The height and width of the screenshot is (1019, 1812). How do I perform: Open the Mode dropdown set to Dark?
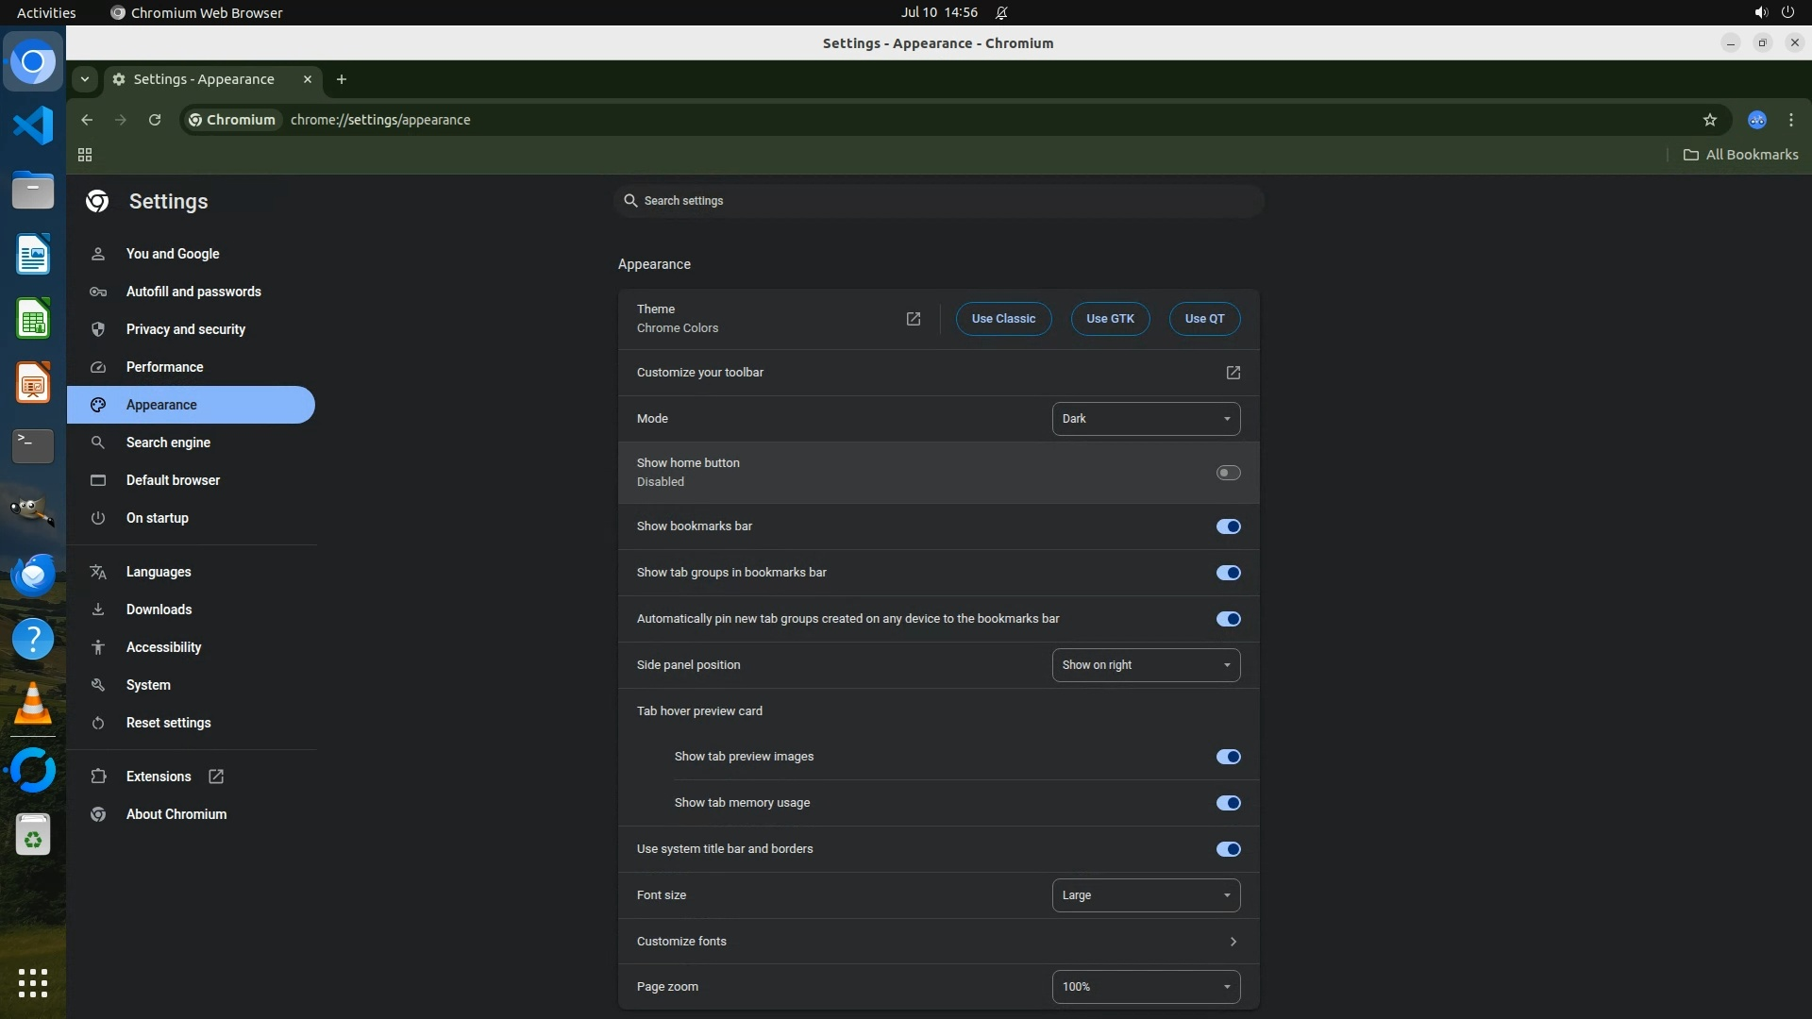click(1146, 419)
